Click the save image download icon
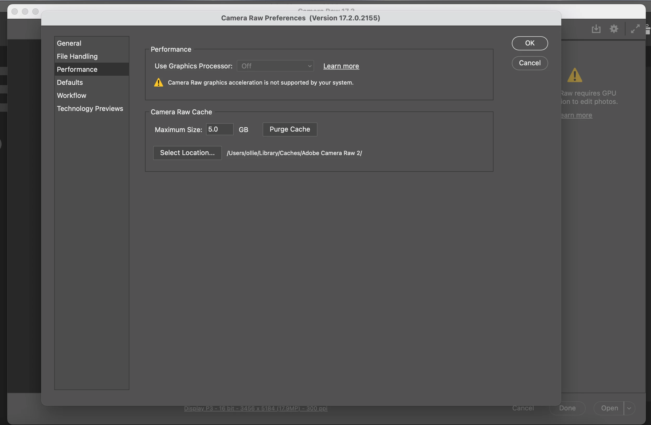The height and width of the screenshot is (425, 651). 596,29
